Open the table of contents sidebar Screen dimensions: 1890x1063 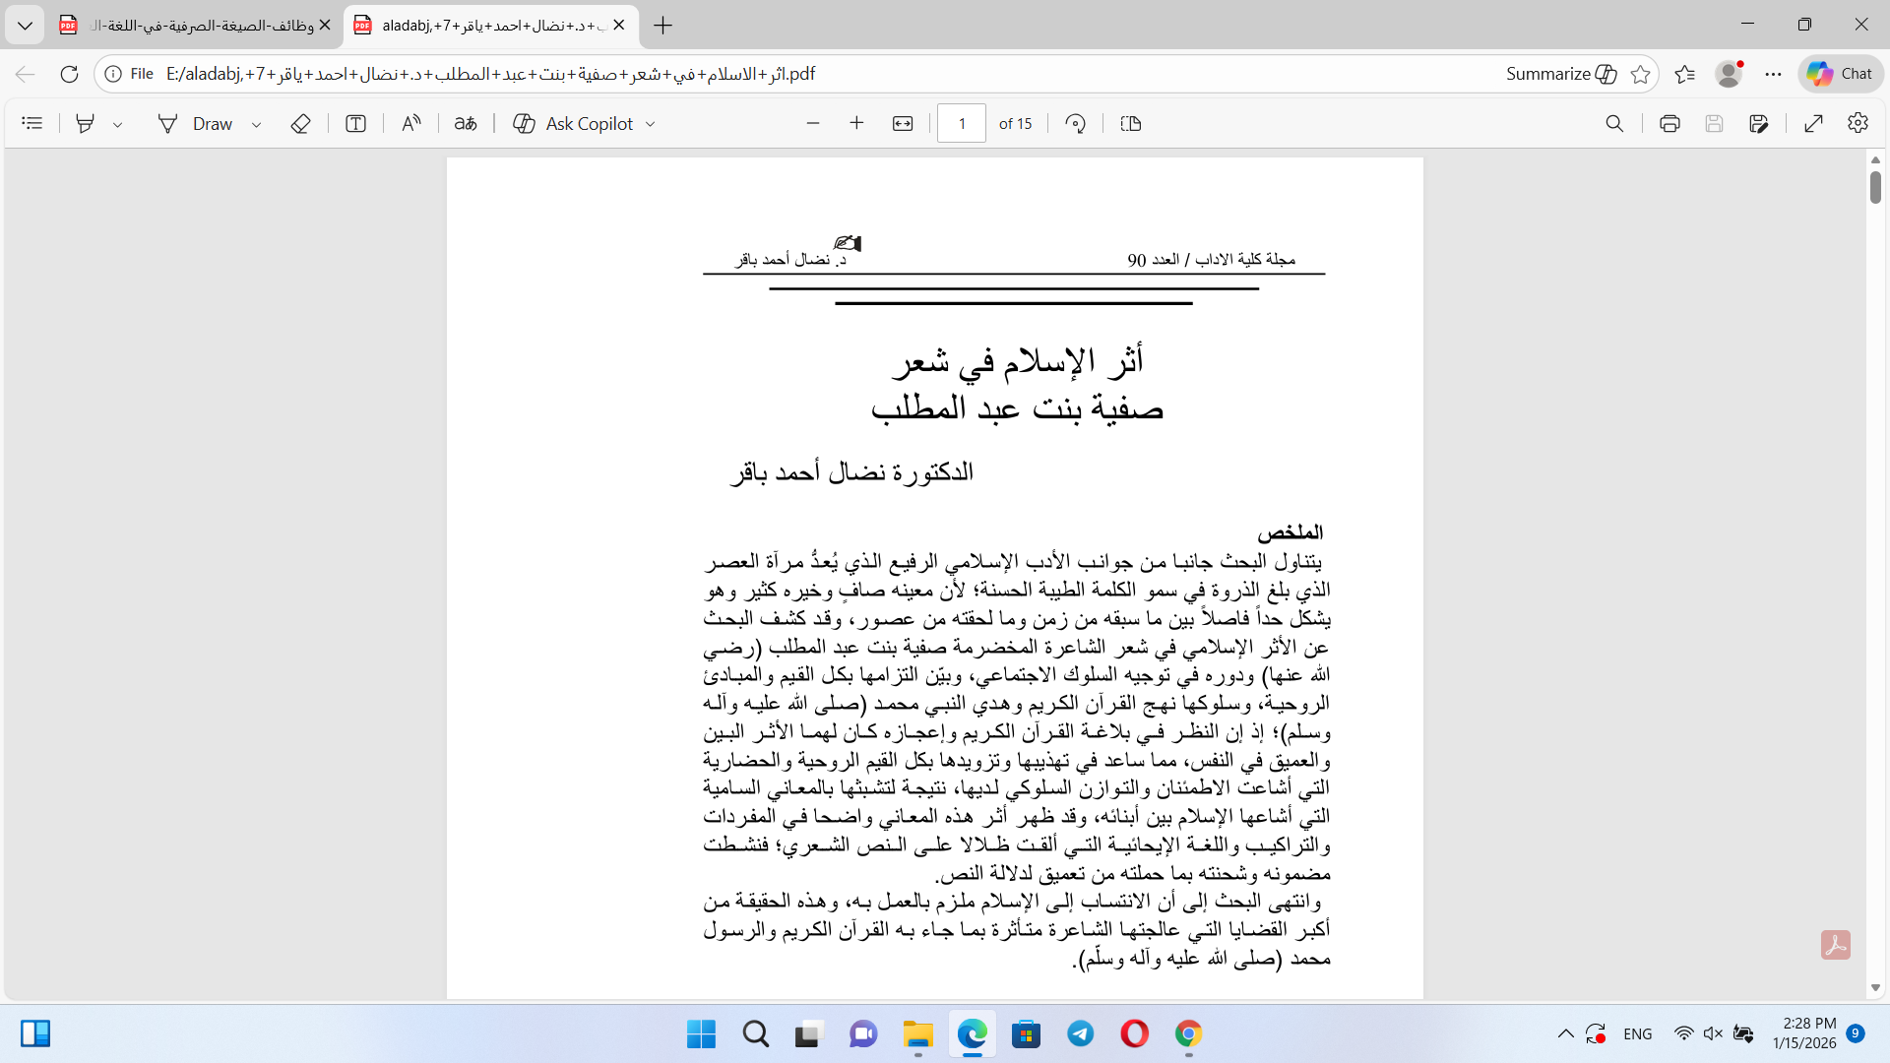(x=32, y=123)
